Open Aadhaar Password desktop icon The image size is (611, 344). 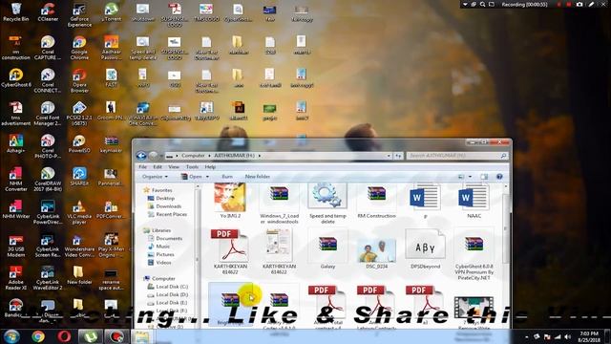tap(111, 48)
